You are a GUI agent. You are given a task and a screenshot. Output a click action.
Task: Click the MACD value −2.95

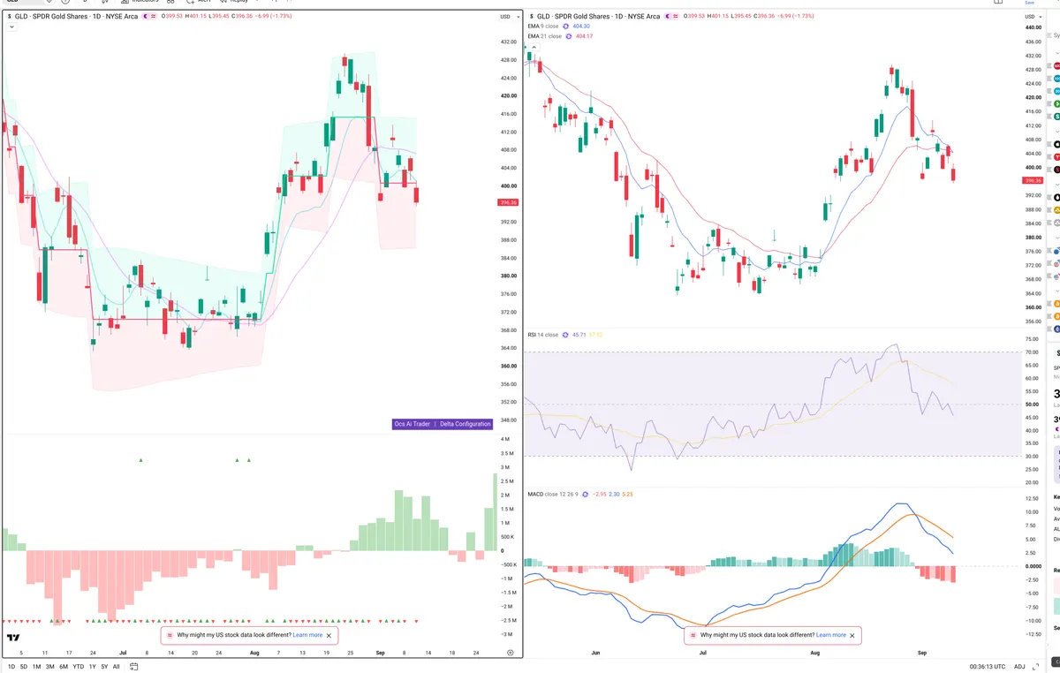pos(600,495)
